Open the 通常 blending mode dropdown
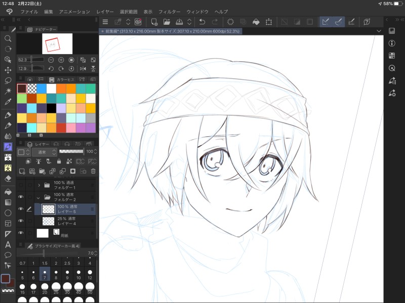 [44, 152]
